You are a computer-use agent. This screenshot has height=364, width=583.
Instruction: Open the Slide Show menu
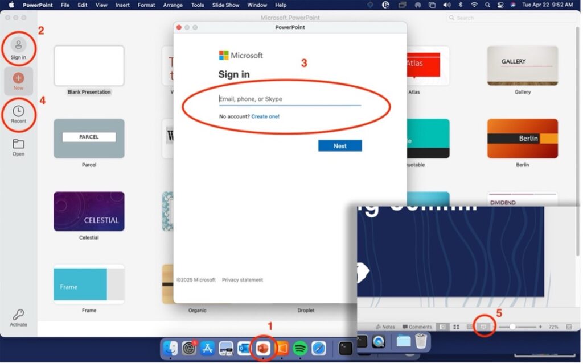point(225,5)
